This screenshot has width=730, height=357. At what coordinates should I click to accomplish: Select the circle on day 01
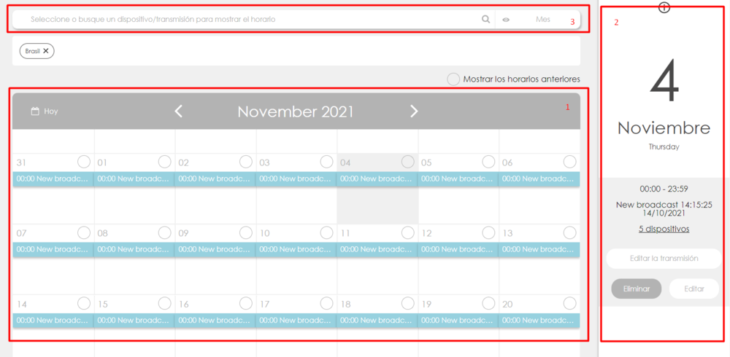(x=165, y=162)
